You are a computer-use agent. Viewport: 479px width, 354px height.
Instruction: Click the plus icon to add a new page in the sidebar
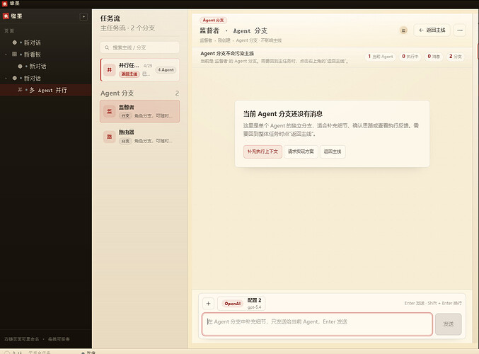coord(83,16)
